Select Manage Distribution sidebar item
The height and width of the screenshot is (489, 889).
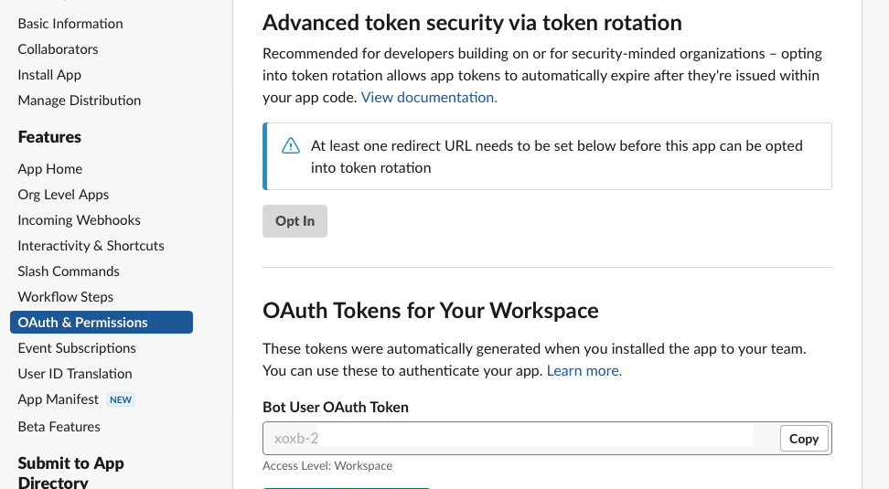tap(80, 101)
